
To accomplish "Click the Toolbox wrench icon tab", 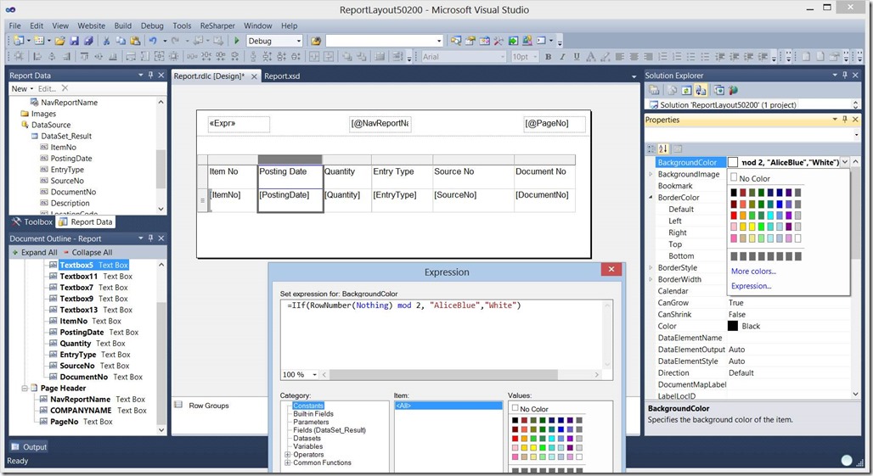I will coord(17,221).
